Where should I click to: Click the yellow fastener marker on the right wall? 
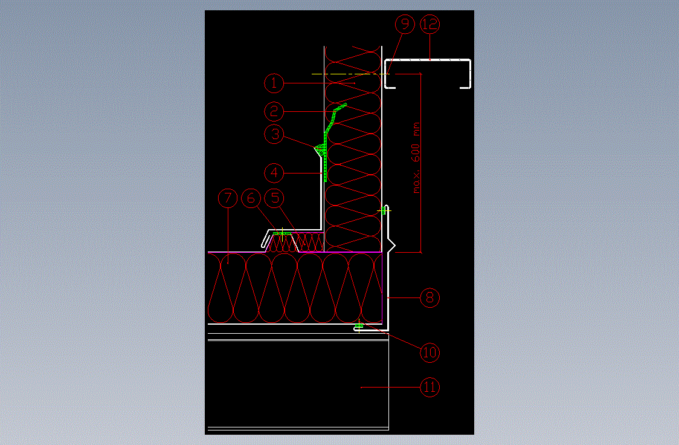(383, 210)
